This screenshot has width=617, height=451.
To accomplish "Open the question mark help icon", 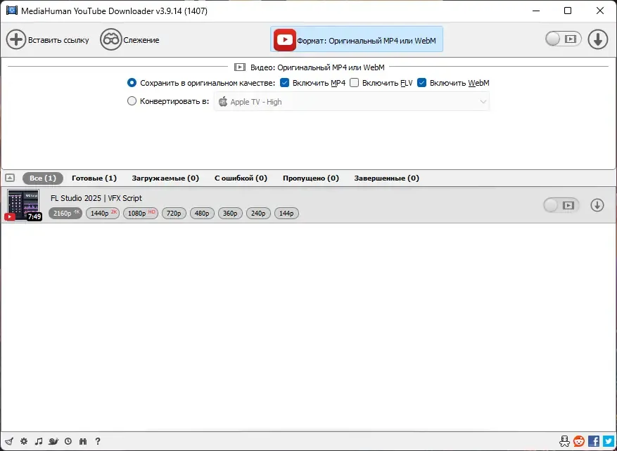I will click(98, 441).
